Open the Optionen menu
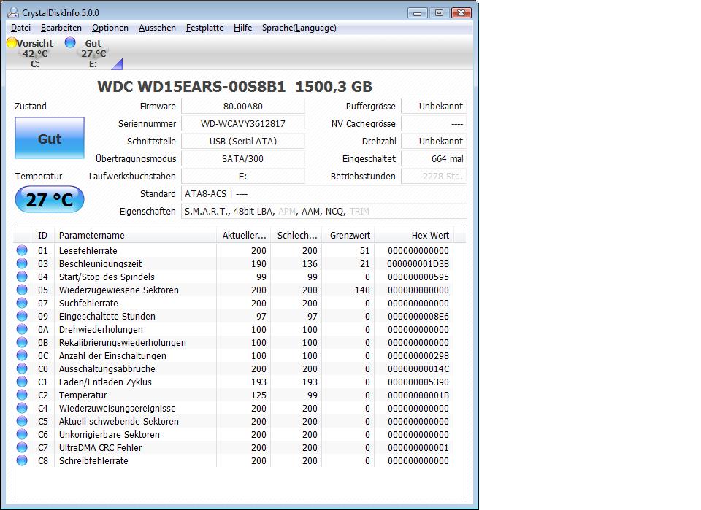The image size is (701, 510). pyautogui.click(x=110, y=28)
